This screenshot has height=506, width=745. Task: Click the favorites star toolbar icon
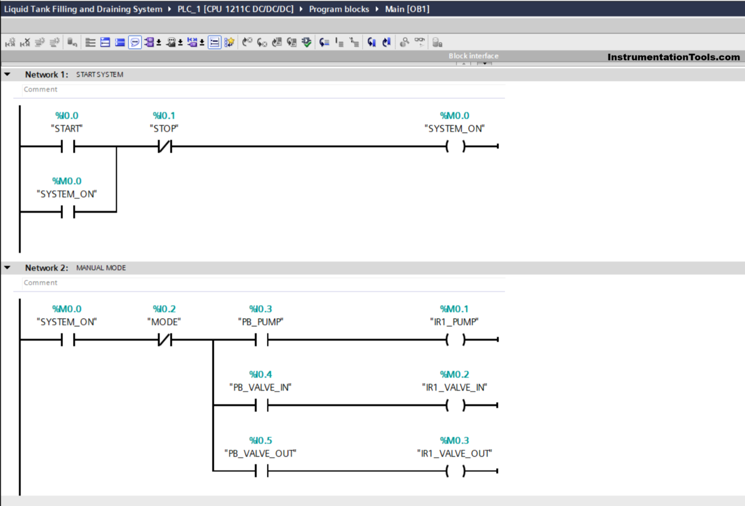click(229, 42)
